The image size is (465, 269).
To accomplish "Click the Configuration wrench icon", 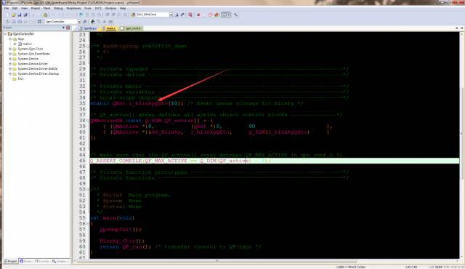I will click(235, 15).
